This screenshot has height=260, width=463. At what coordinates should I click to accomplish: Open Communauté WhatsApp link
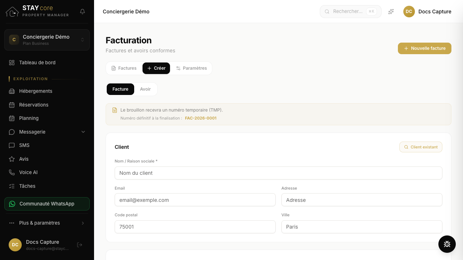click(47, 204)
